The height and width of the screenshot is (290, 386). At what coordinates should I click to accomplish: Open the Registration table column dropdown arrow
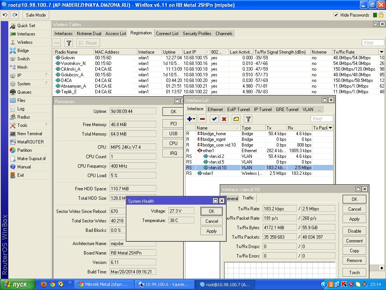pos(381,52)
